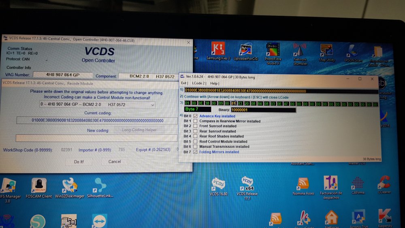Open VCDS 16.80 desktop shortcut
The width and height of the screenshot is (405, 228).
click(x=219, y=186)
